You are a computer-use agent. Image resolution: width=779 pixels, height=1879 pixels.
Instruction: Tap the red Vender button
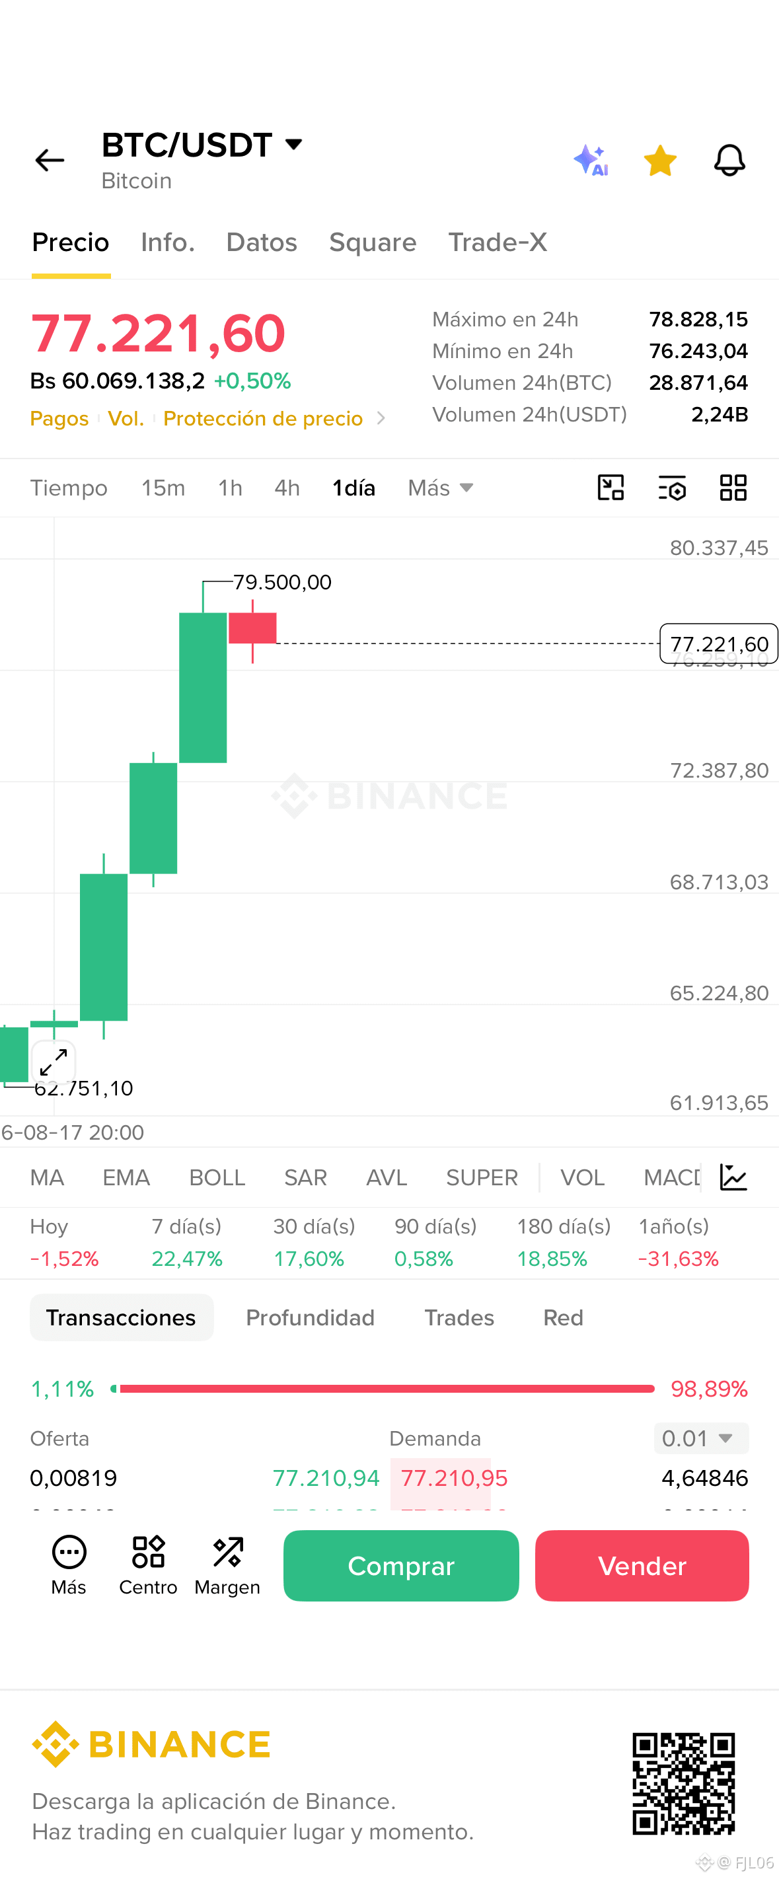(x=642, y=1565)
